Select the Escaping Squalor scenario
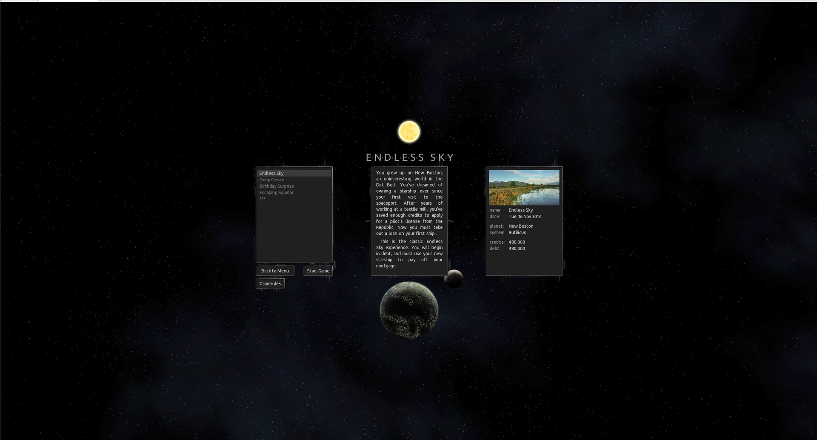 coord(277,192)
